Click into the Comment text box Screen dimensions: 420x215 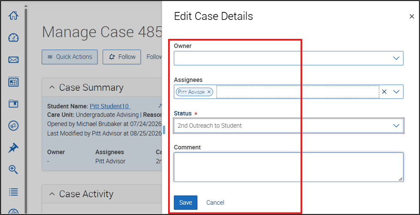[x=288, y=167]
